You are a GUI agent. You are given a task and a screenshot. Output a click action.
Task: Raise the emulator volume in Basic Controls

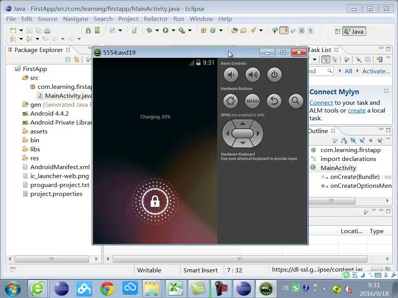click(x=253, y=75)
